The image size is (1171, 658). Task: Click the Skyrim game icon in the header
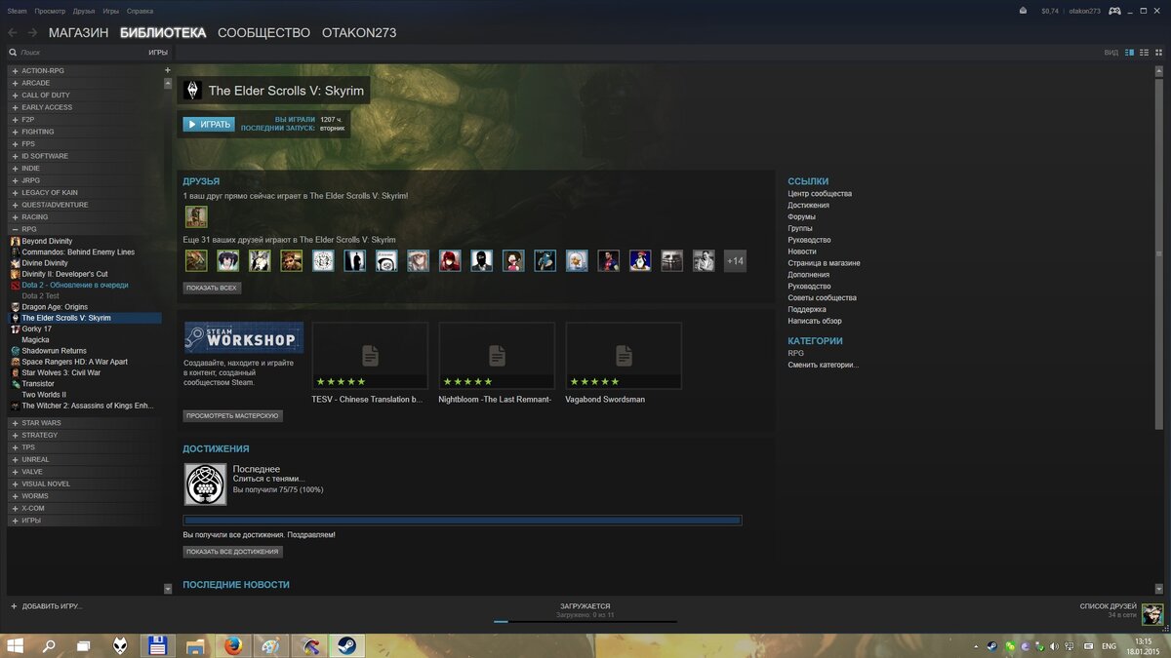tap(192, 89)
